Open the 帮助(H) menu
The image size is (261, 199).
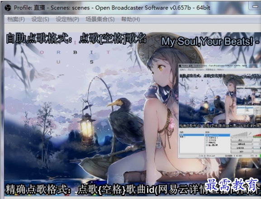[x=130, y=19]
